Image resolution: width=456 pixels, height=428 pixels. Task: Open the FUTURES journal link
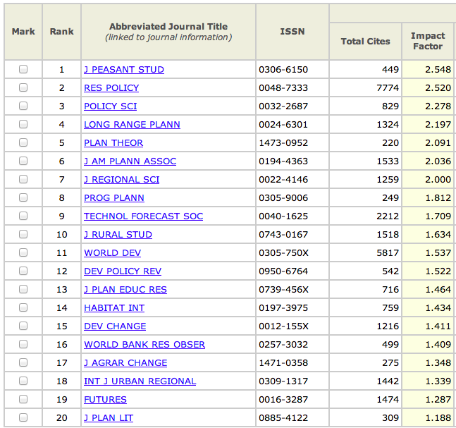tap(105, 400)
